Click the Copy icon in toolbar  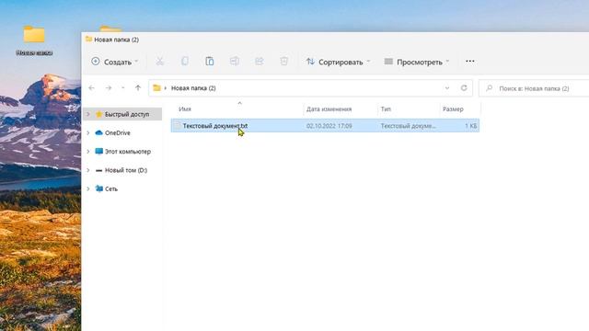point(184,62)
